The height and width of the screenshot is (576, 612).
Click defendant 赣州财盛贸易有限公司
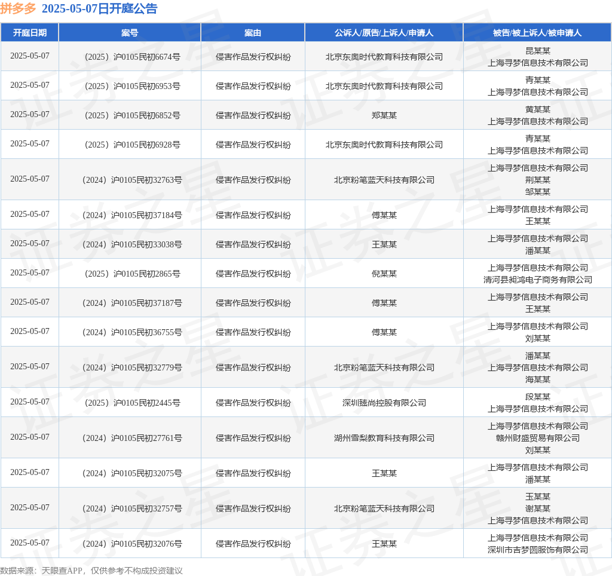tap(537, 438)
